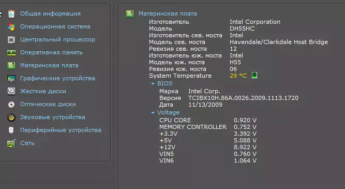Viewport: 345px width, 189px height.
Task: Go to Центральный процессор section
Action: [x=57, y=40]
